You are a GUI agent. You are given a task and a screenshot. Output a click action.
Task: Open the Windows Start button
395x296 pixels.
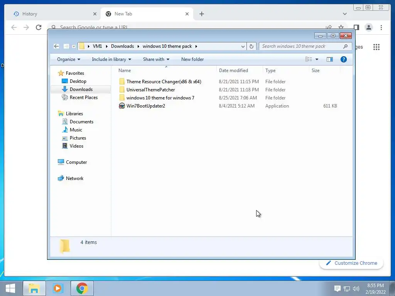10,288
